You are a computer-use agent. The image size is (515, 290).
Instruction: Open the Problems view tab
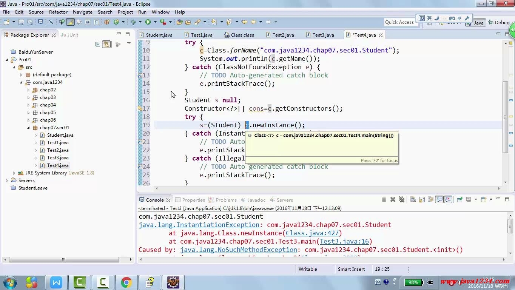[223, 200]
